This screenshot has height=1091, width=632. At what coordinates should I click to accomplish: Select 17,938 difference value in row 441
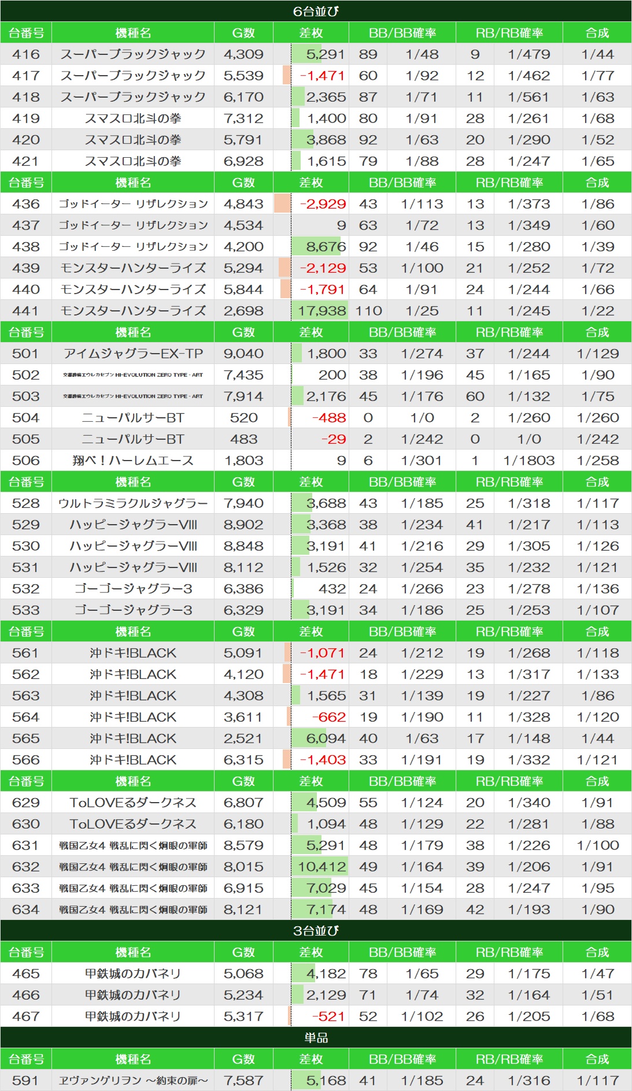click(321, 311)
